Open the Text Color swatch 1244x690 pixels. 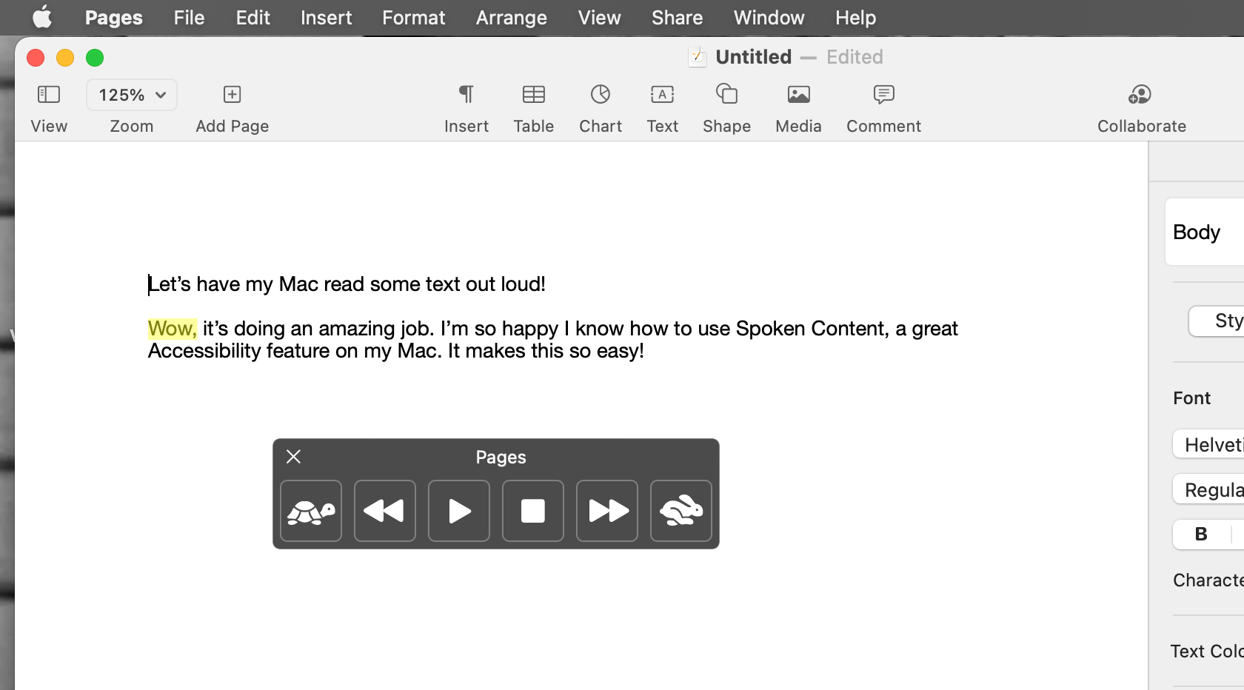pos(1237,652)
